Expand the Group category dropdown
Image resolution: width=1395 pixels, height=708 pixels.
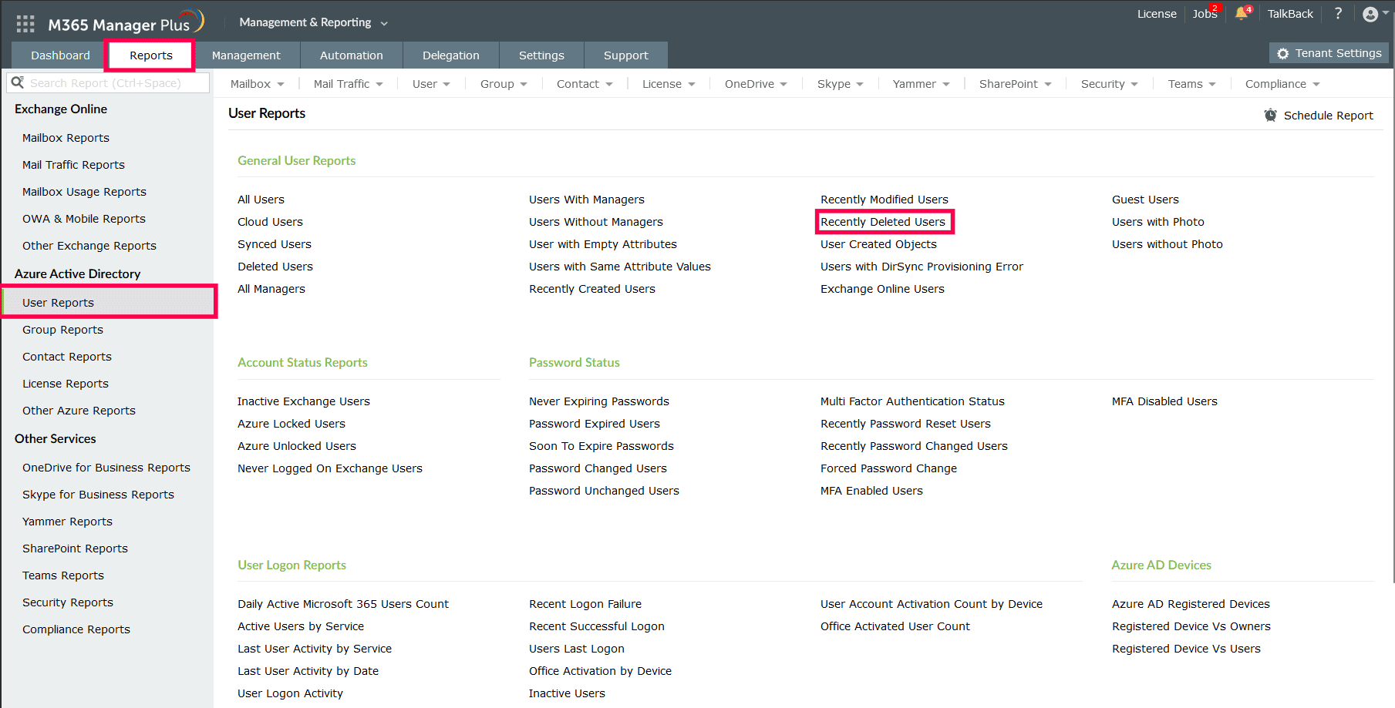pos(504,84)
